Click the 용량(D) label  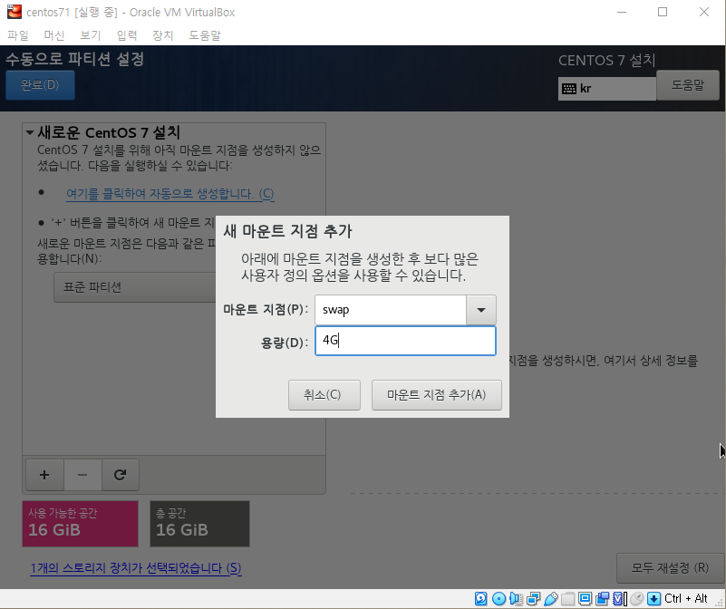pyautogui.click(x=285, y=343)
